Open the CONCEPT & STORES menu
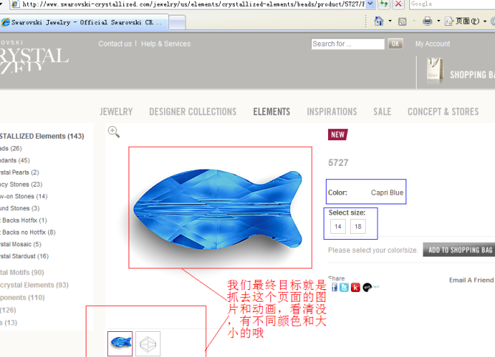 (443, 111)
